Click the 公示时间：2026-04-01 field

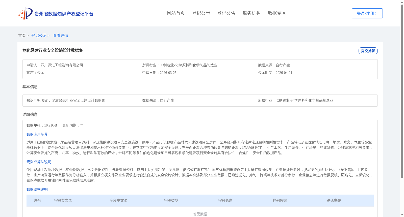click(275, 73)
